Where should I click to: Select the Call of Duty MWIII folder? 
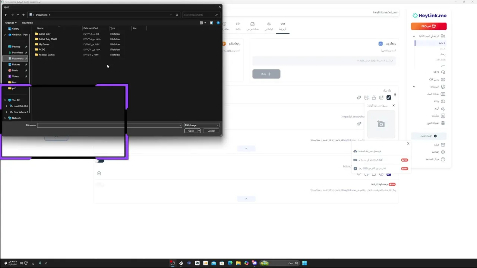(x=48, y=39)
